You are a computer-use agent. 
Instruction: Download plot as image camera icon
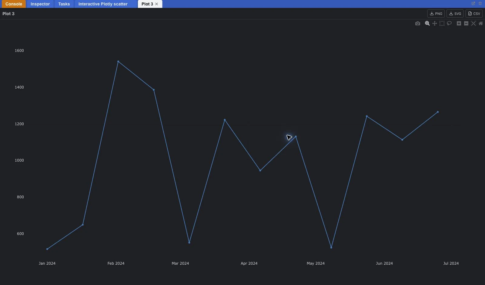point(418,23)
